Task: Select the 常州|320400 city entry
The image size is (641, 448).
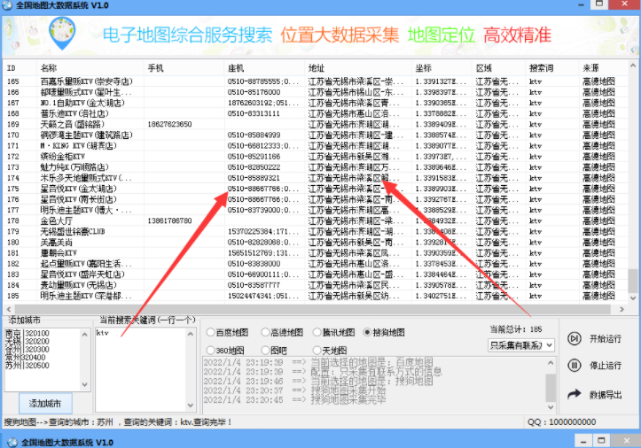Action: pos(26,358)
